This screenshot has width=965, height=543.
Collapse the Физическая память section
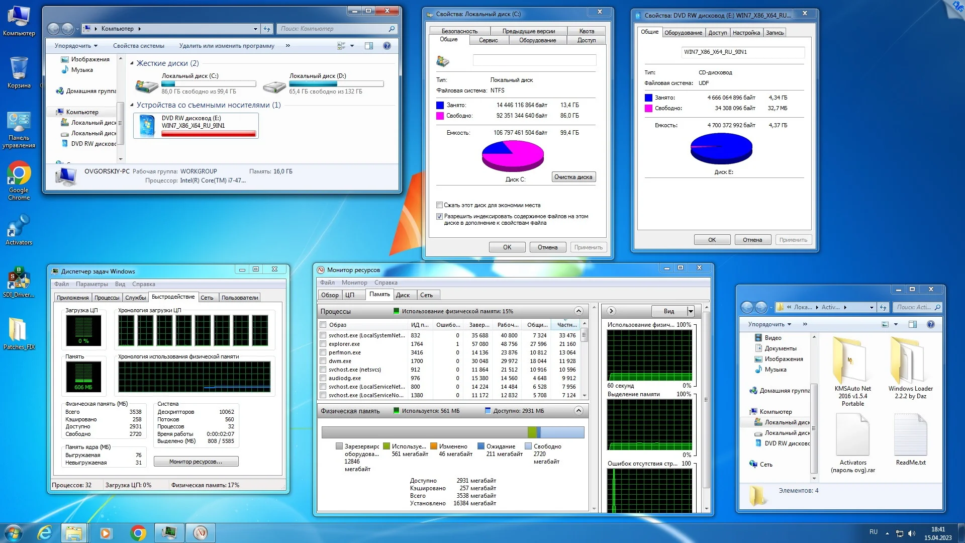click(x=578, y=411)
